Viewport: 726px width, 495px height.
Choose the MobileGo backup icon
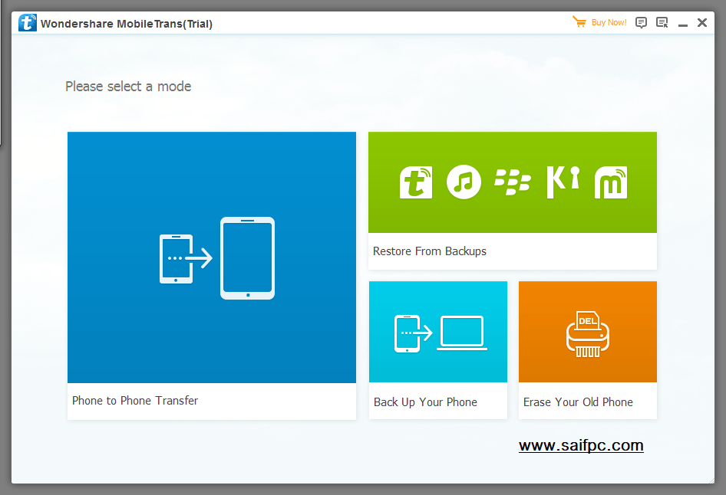click(611, 182)
